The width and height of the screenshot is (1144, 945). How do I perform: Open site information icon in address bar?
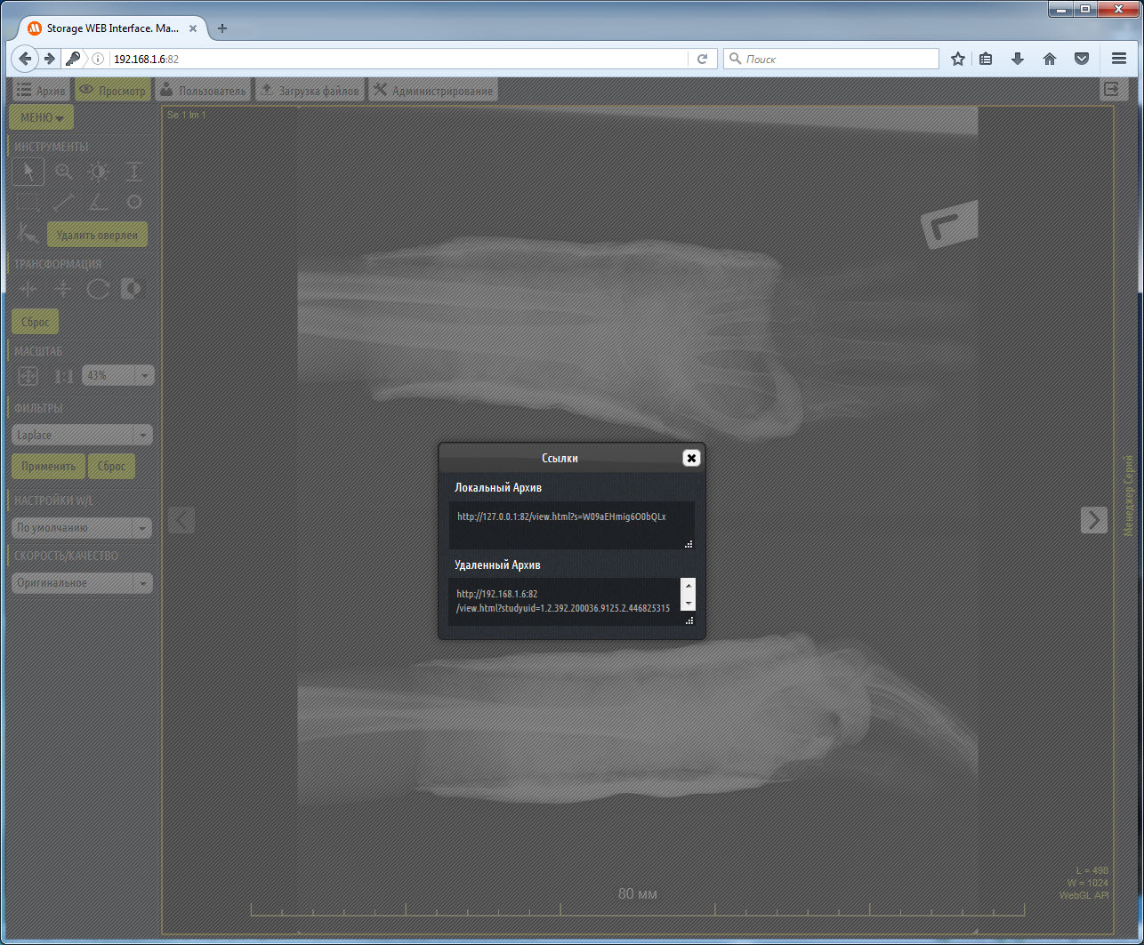click(x=98, y=59)
